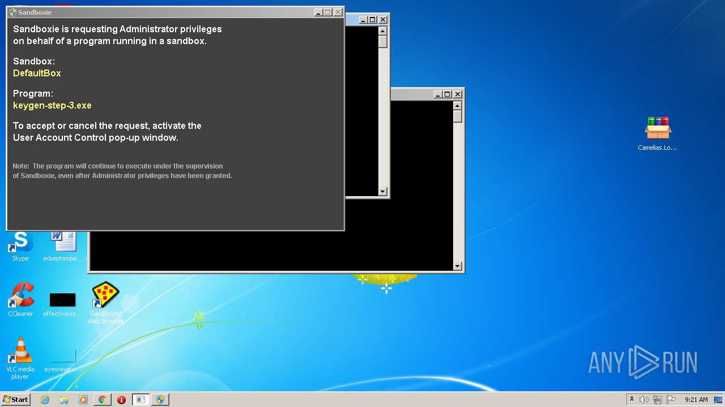This screenshot has height=407, width=725.
Task: Click scrollbar thumb in upper console window
Action: (383, 42)
